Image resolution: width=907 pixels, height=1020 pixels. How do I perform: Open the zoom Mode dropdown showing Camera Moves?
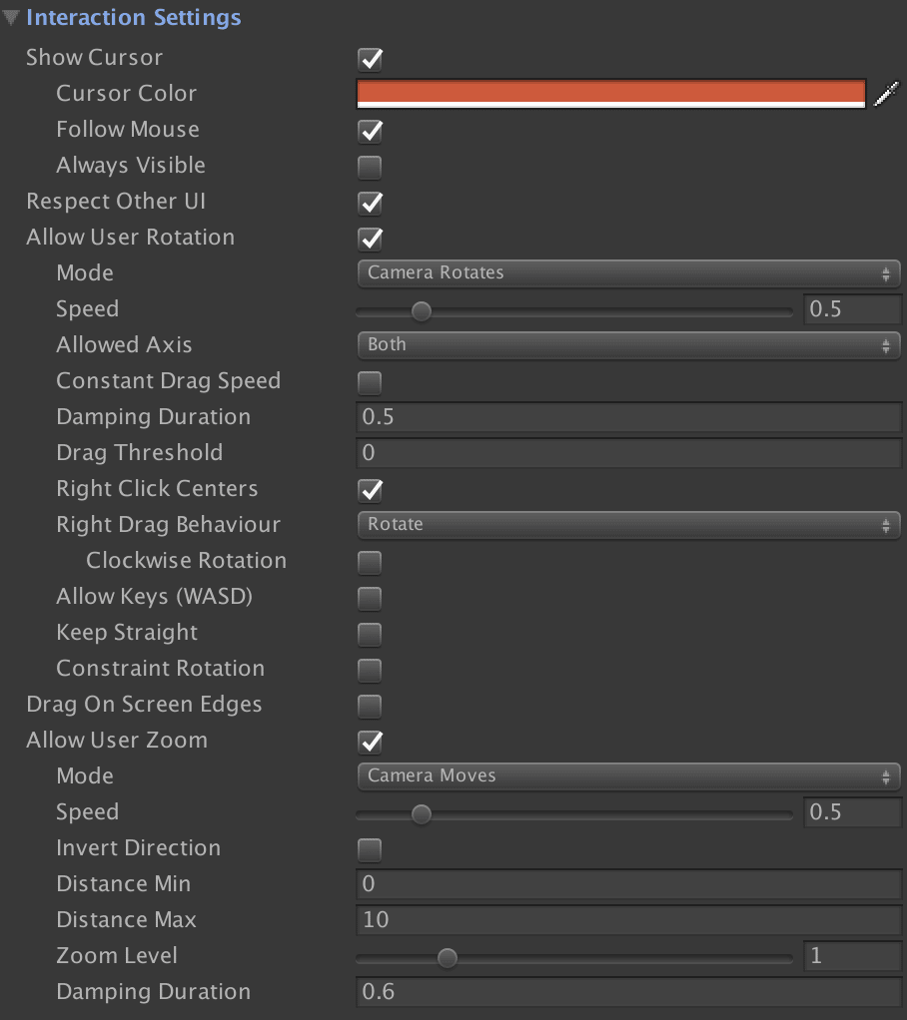coord(628,776)
